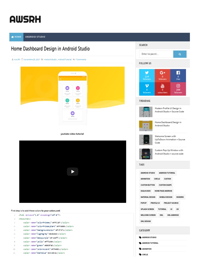Play the YouTube video tutorial
This screenshot has width=199, height=266.
[73, 171]
